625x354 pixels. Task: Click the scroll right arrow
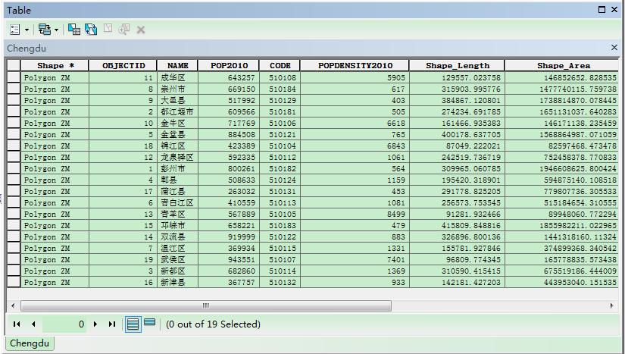coord(612,305)
